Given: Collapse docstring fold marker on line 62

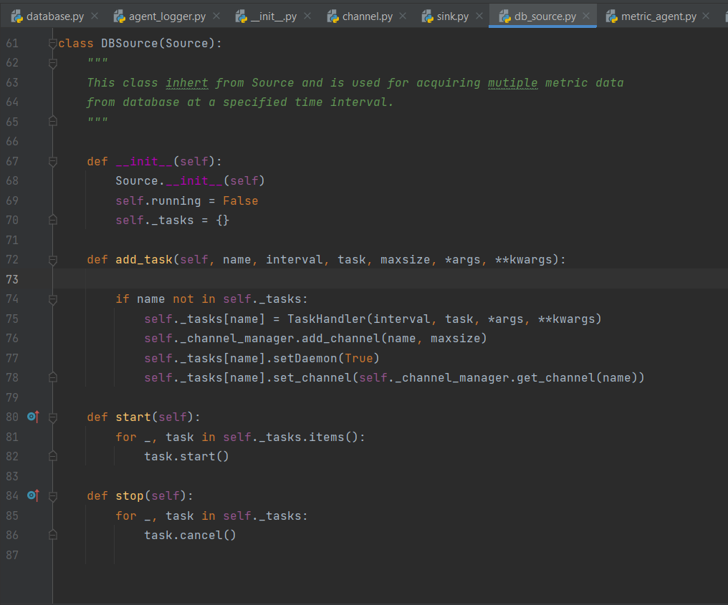Looking at the screenshot, I should pos(53,62).
